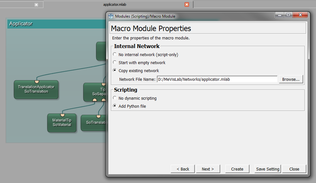Image resolution: width=316 pixels, height=183 pixels.
Task: Browse for a network file
Action: [x=291, y=79]
